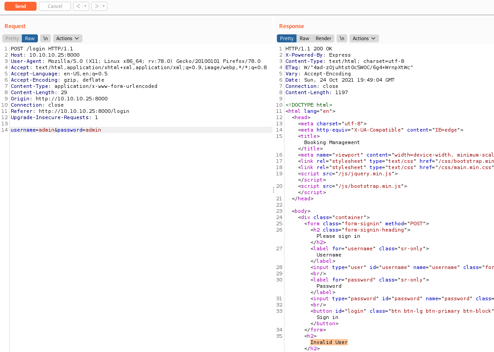Select Raw tab in Response panel
Screen dimensions: 494x352
[305, 38]
